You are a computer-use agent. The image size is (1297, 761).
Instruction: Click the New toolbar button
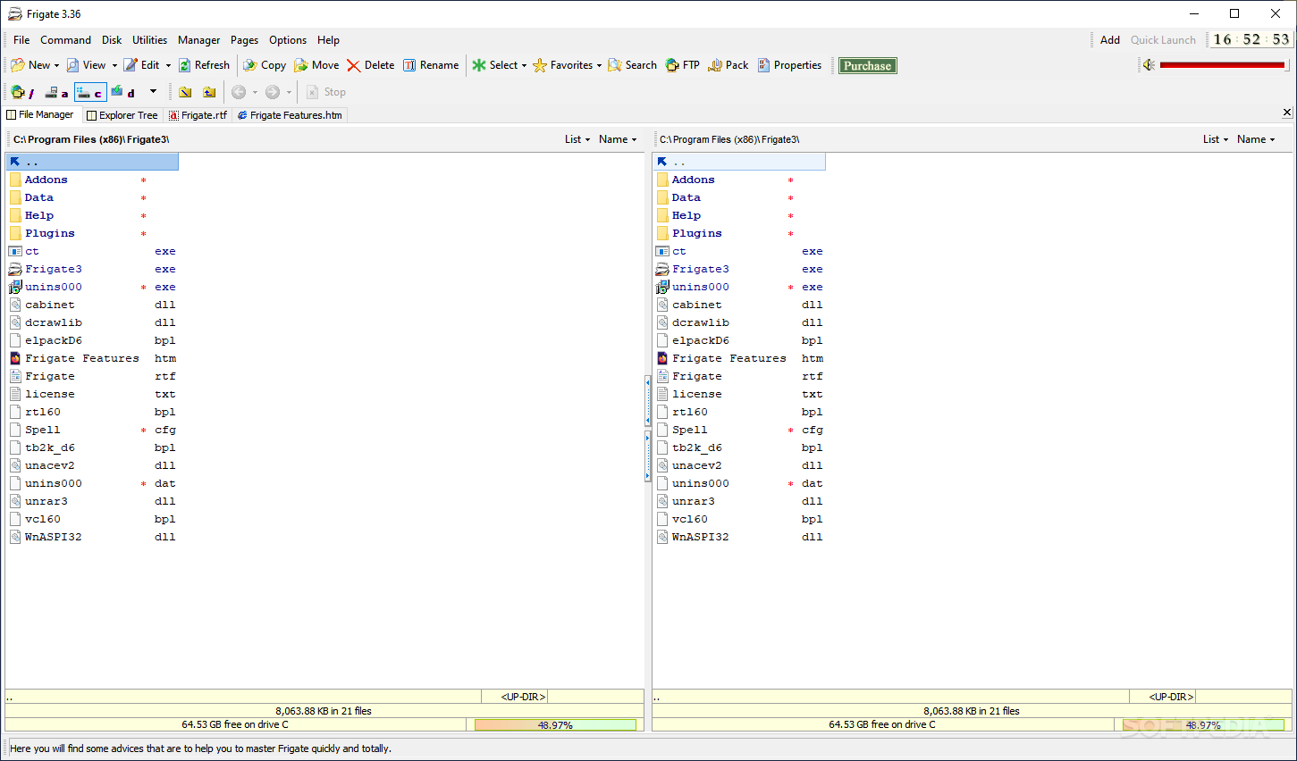[x=30, y=65]
